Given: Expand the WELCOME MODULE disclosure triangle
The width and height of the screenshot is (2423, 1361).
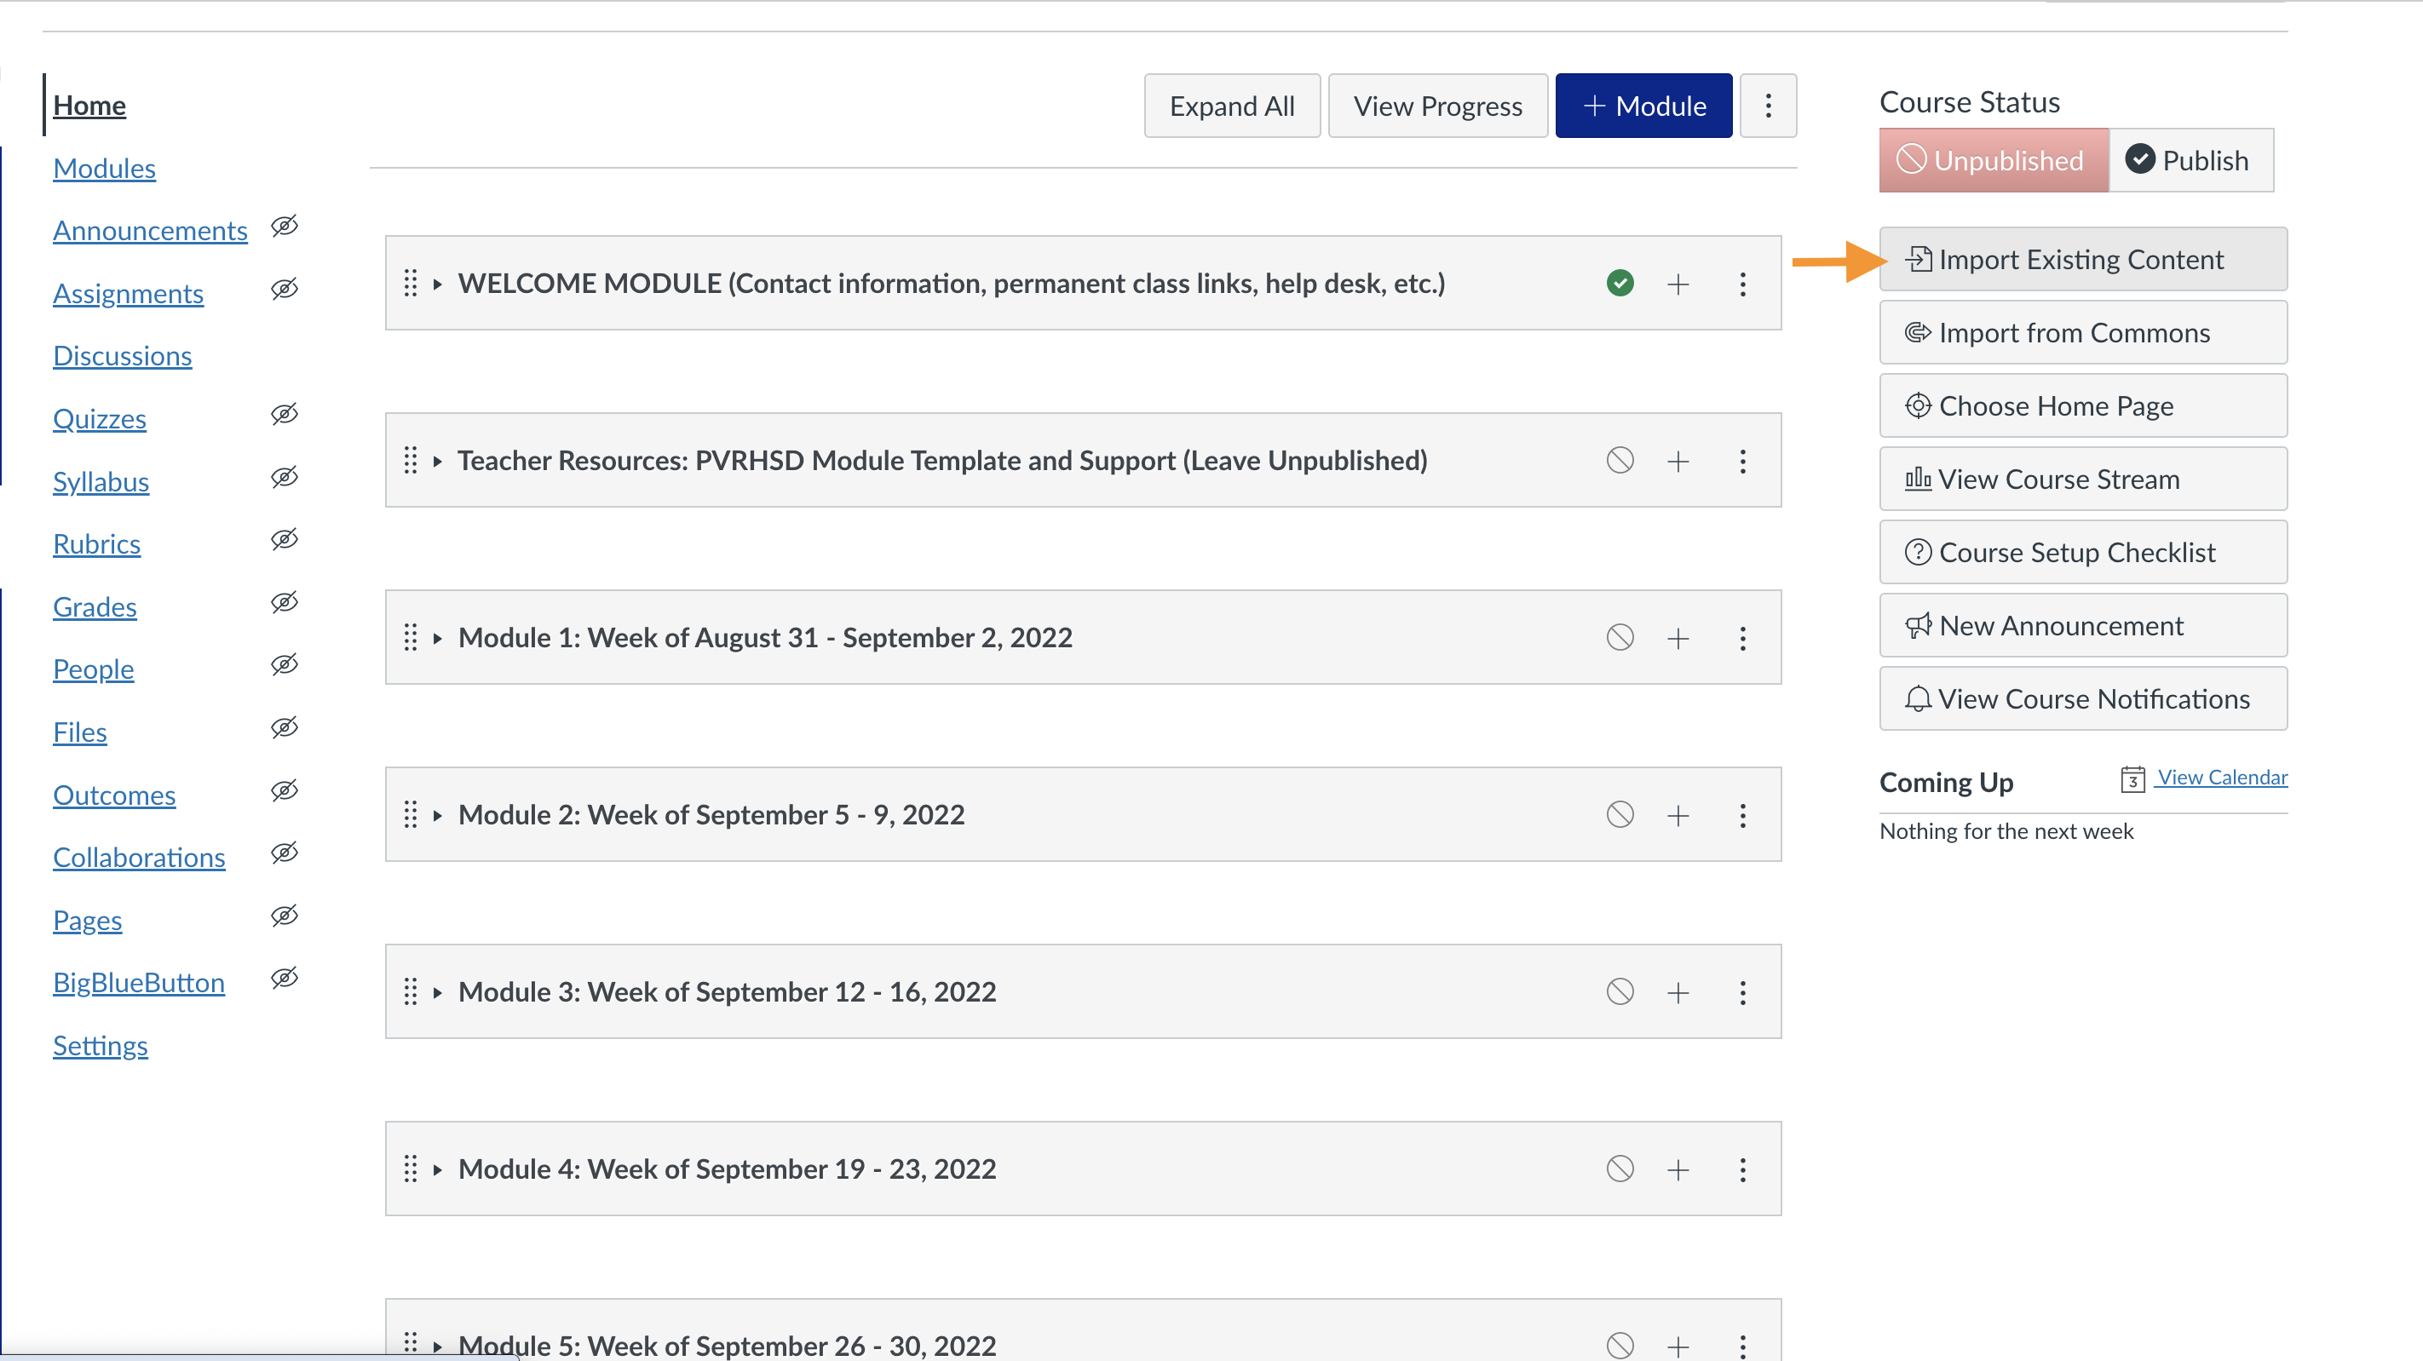Looking at the screenshot, I should (x=437, y=284).
